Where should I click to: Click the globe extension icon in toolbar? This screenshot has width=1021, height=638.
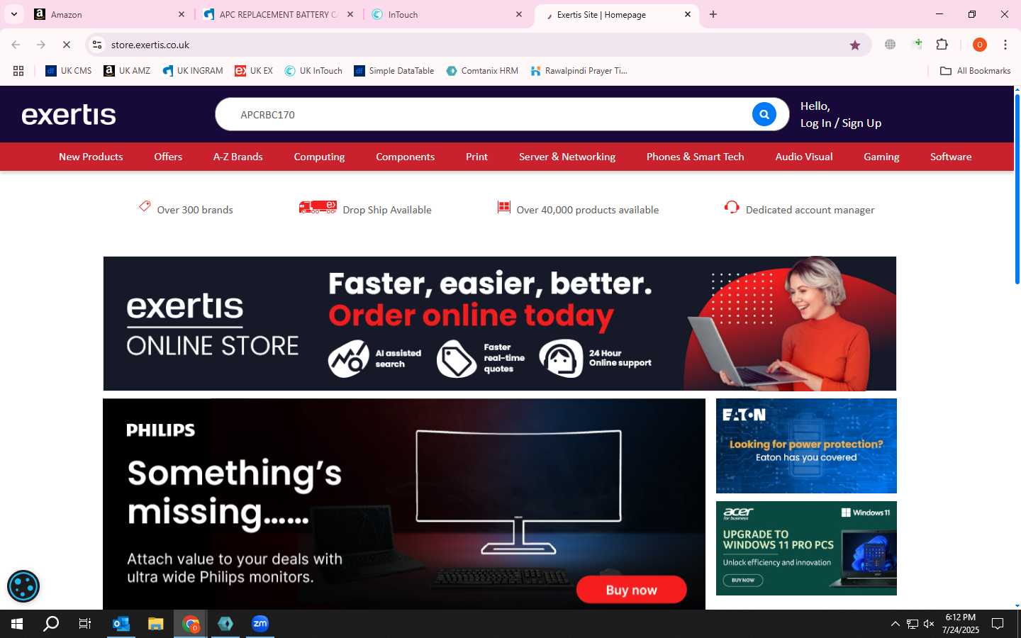click(890, 45)
